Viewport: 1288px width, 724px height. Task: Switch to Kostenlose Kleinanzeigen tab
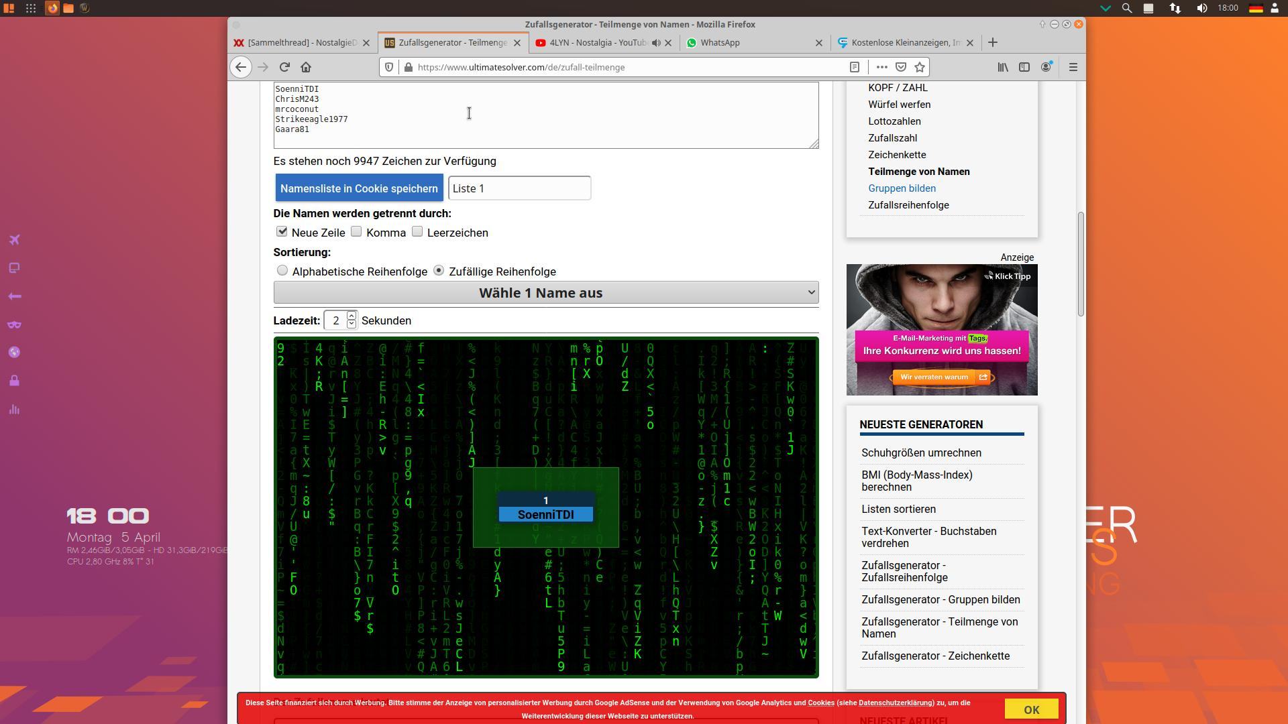906,42
